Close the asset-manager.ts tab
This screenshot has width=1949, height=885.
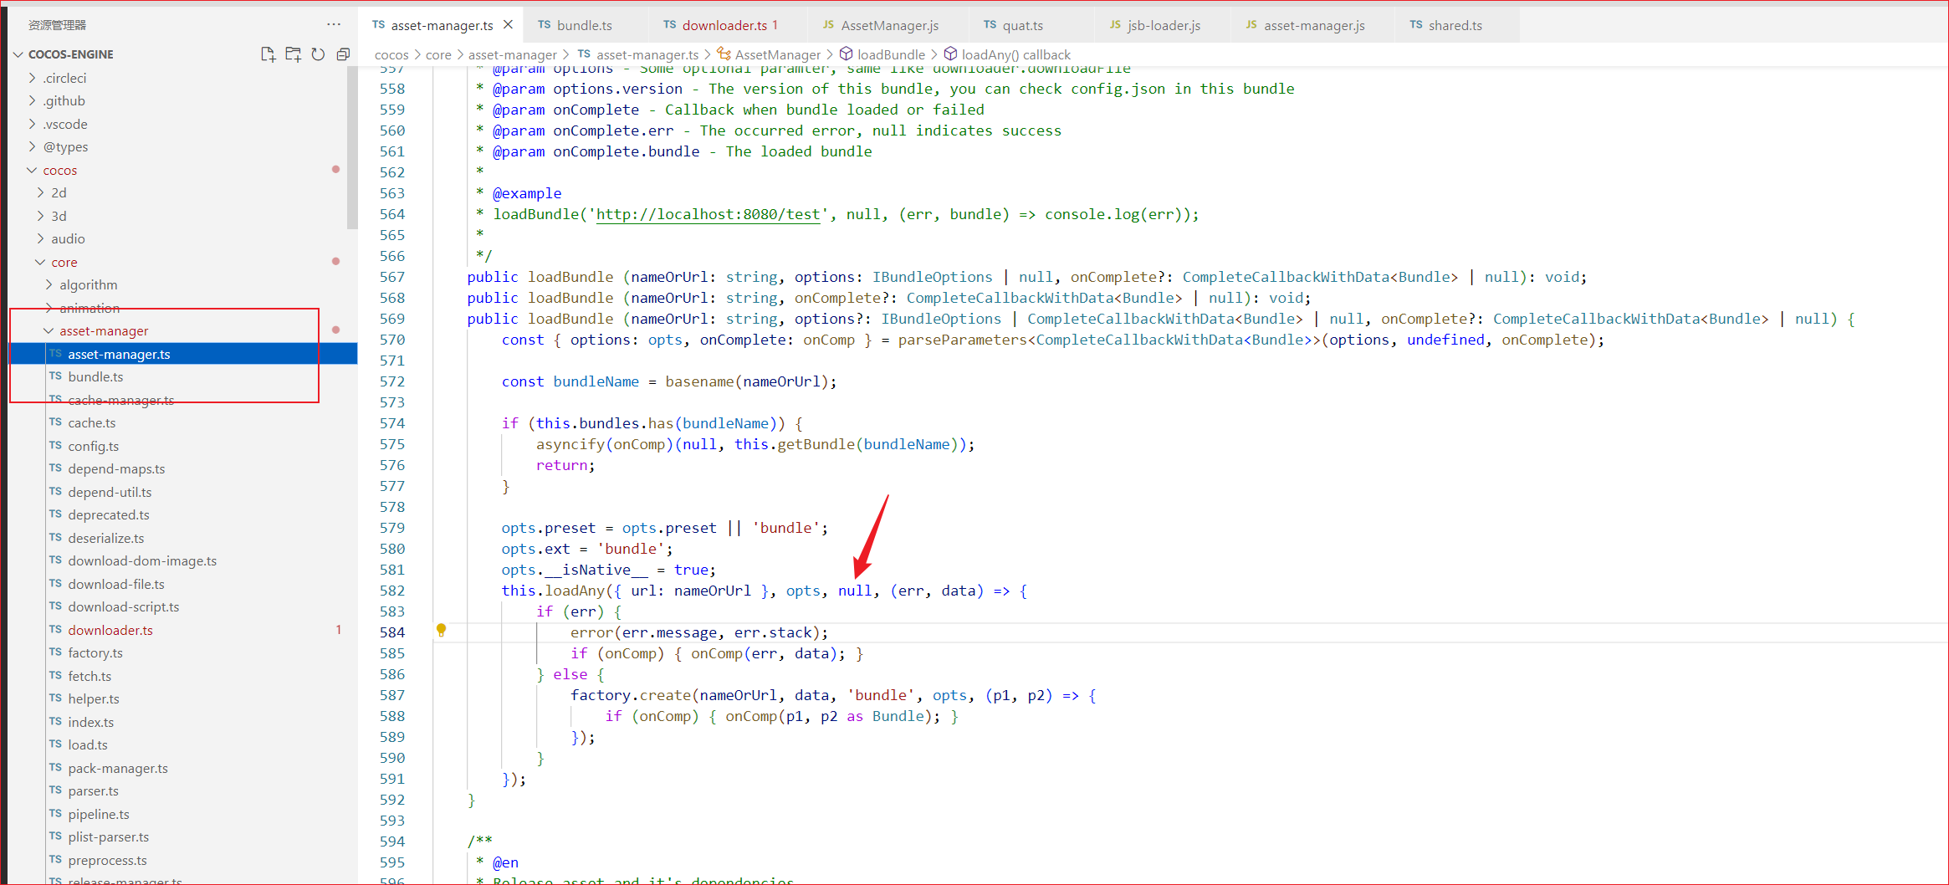(x=508, y=25)
